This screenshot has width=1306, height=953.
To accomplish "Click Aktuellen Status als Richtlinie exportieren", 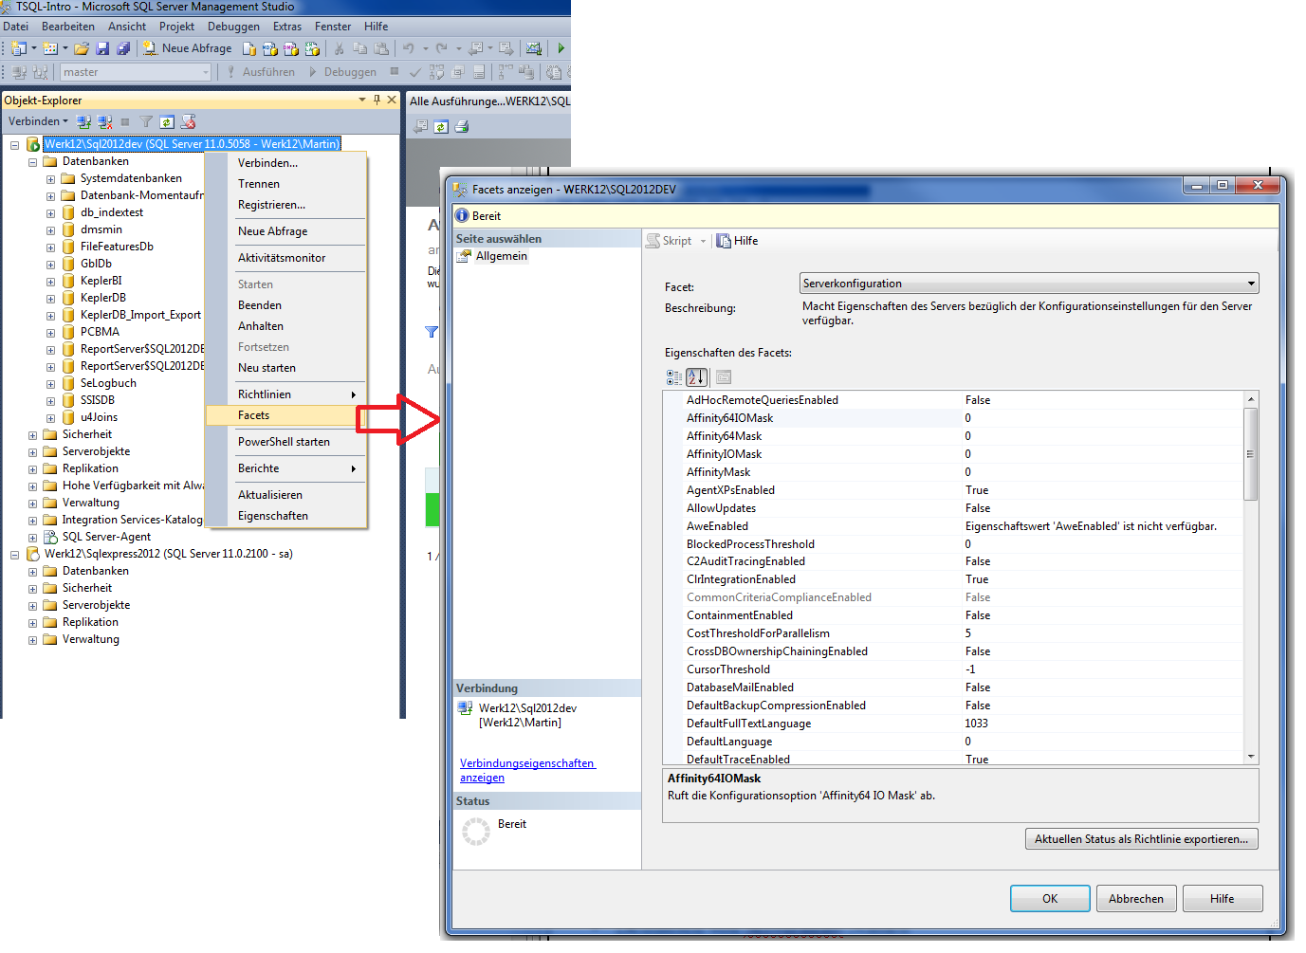I will [x=1141, y=839].
